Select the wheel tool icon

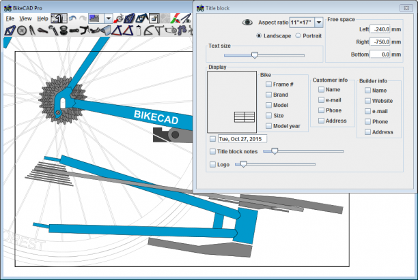[x=22, y=30]
